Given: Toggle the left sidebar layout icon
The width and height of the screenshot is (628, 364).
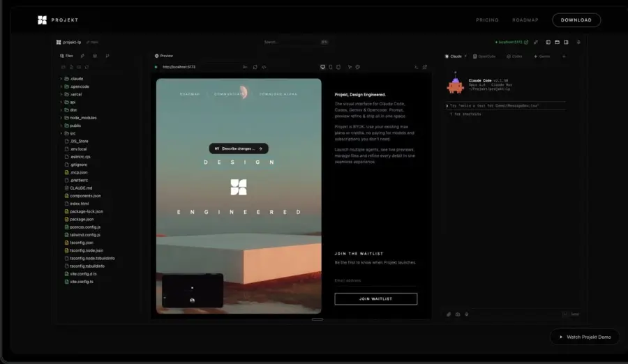Looking at the screenshot, I should pos(548,42).
